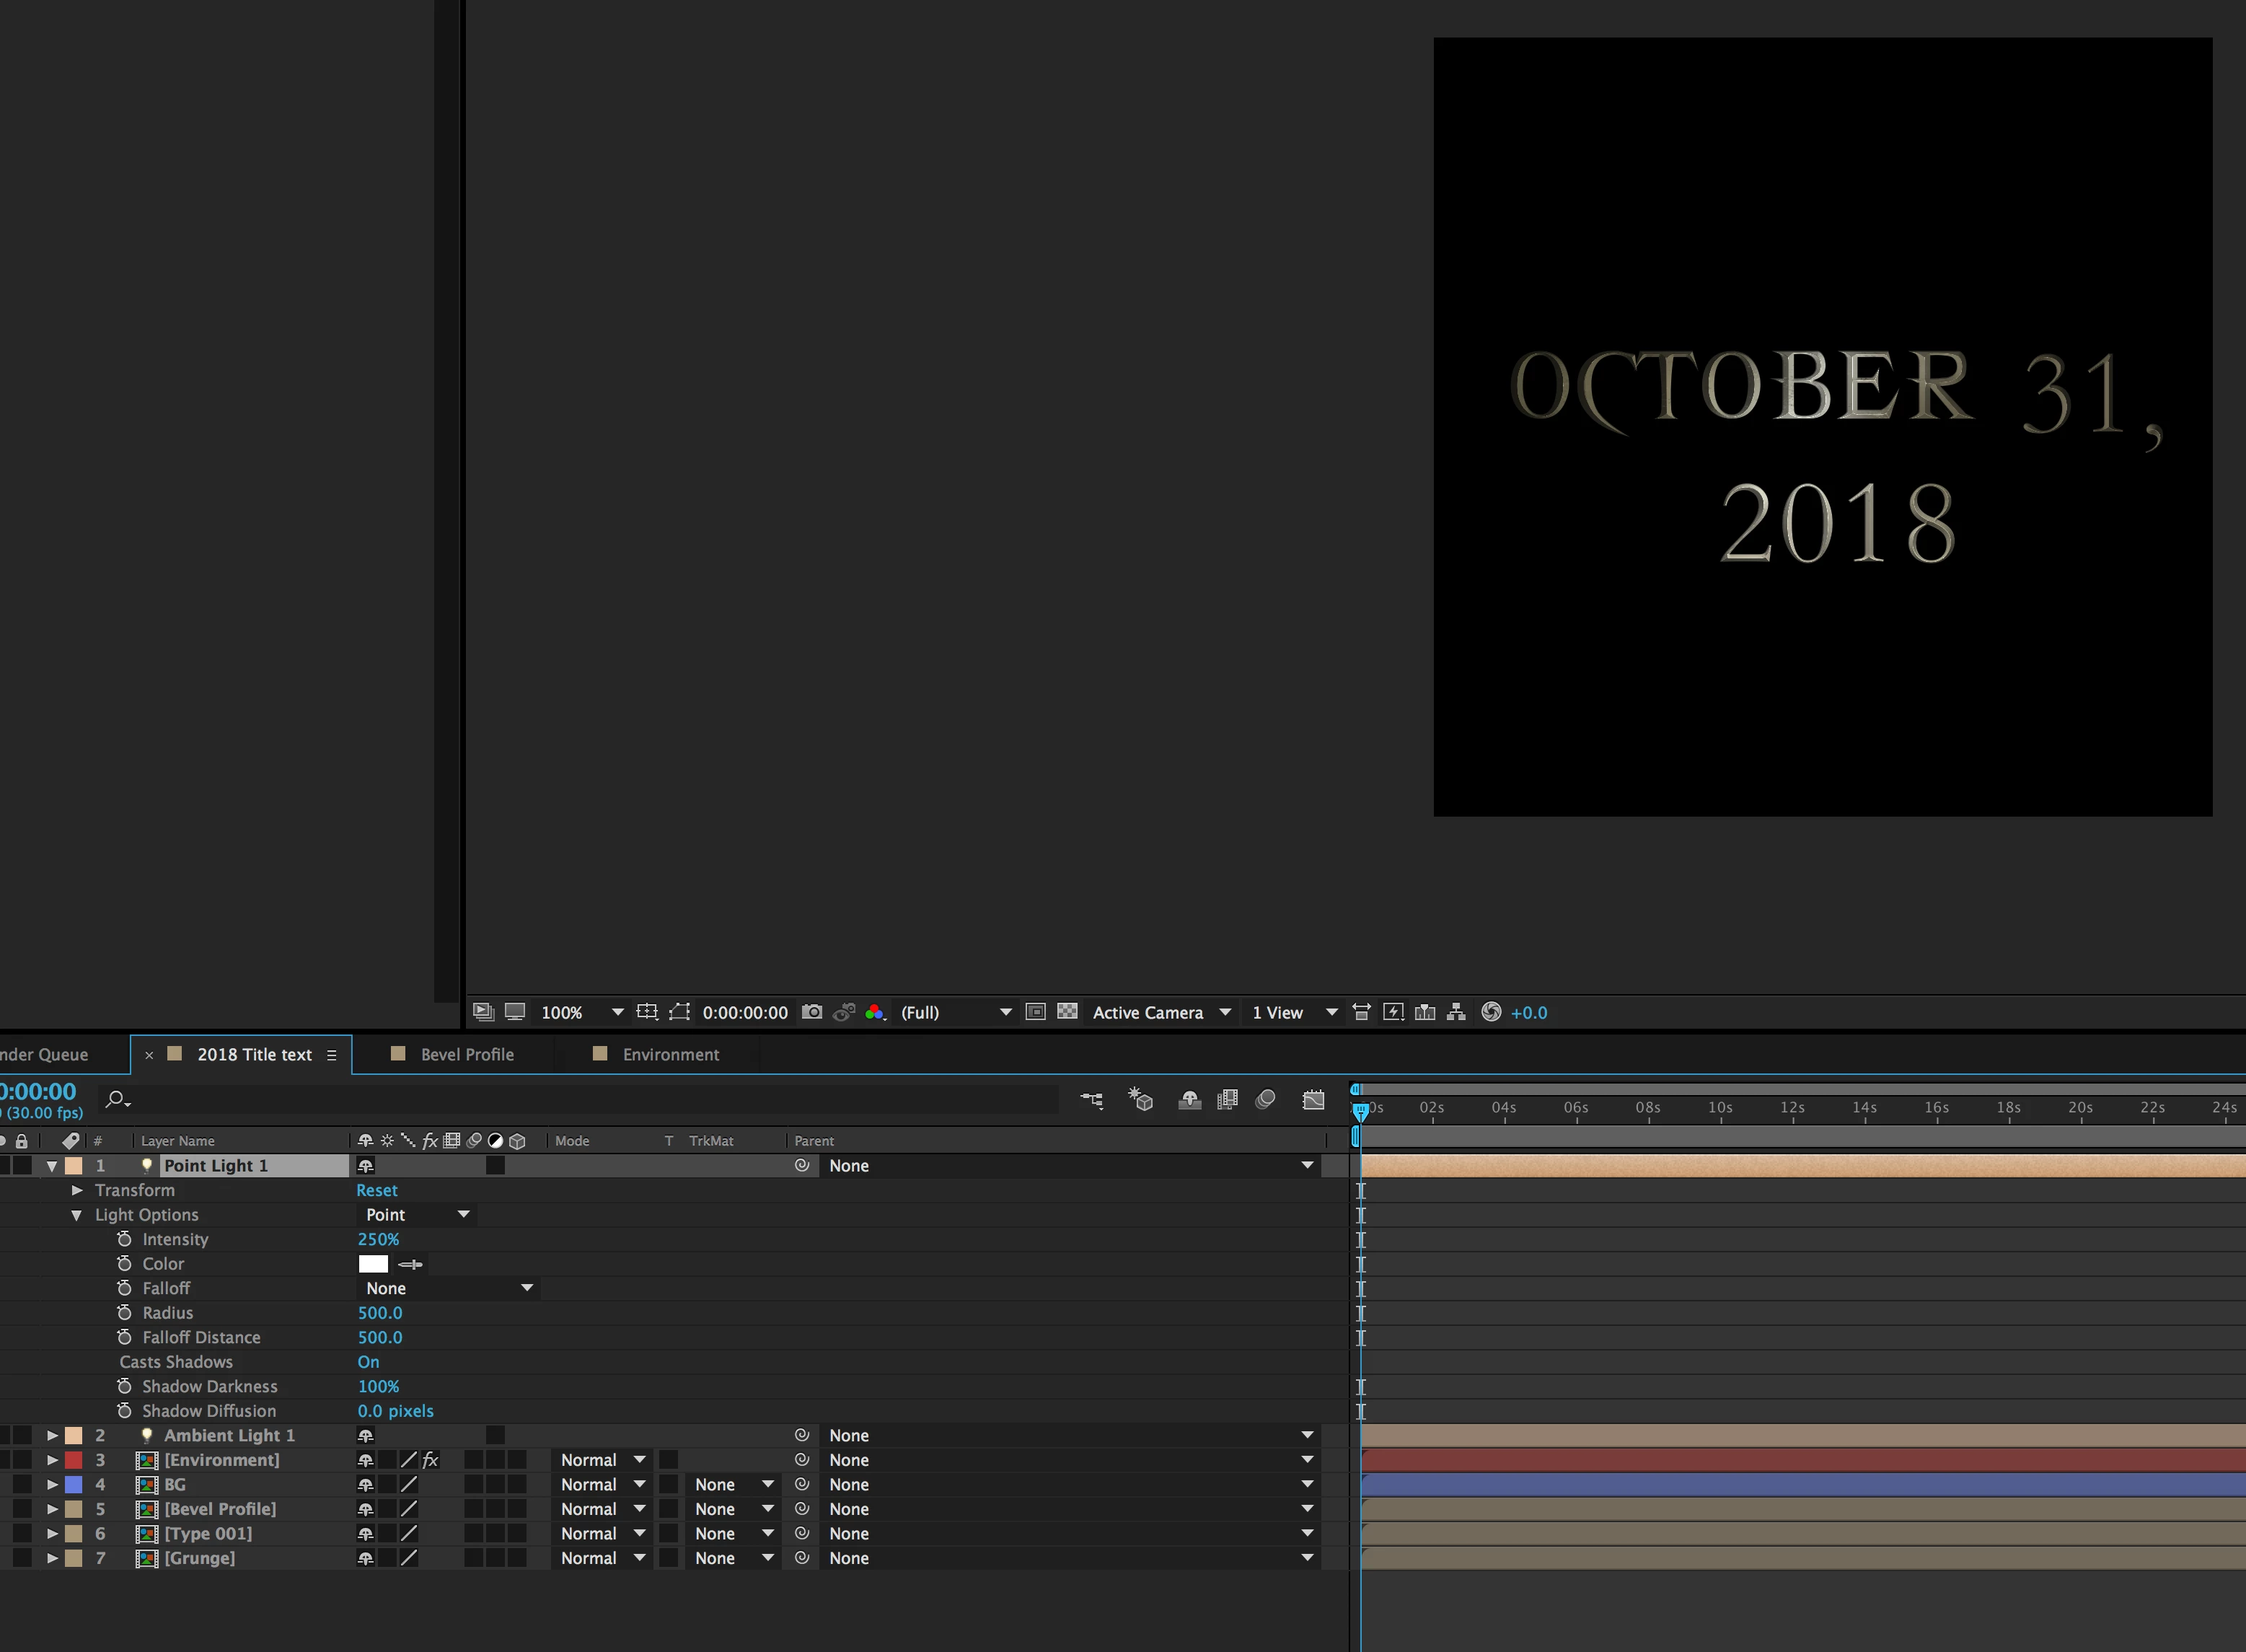Open the light Color swatch
Screen dimensions: 2246x1652
(373, 1264)
